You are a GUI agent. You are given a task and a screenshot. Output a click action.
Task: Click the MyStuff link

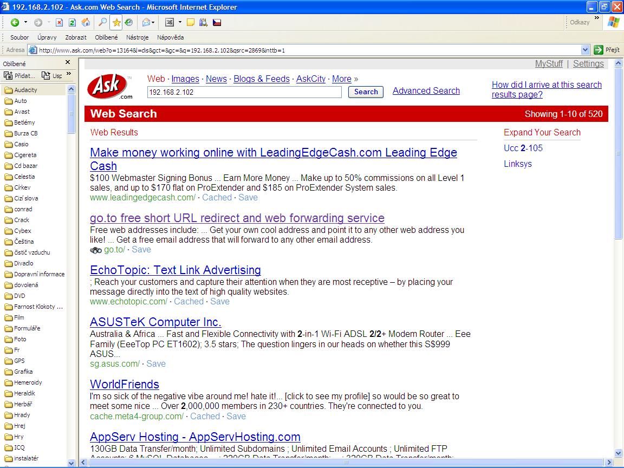tap(549, 64)
